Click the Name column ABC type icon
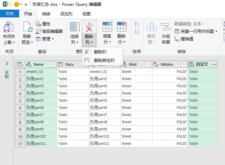 coord(29,64)
